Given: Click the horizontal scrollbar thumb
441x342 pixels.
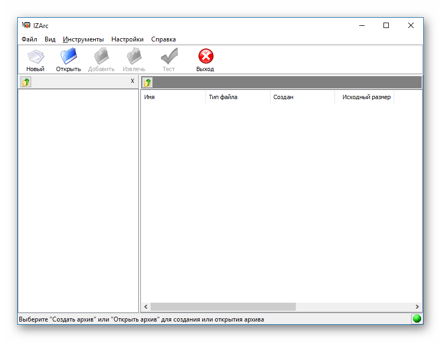Looking at the screenshot, I should [x=223, y=306].
